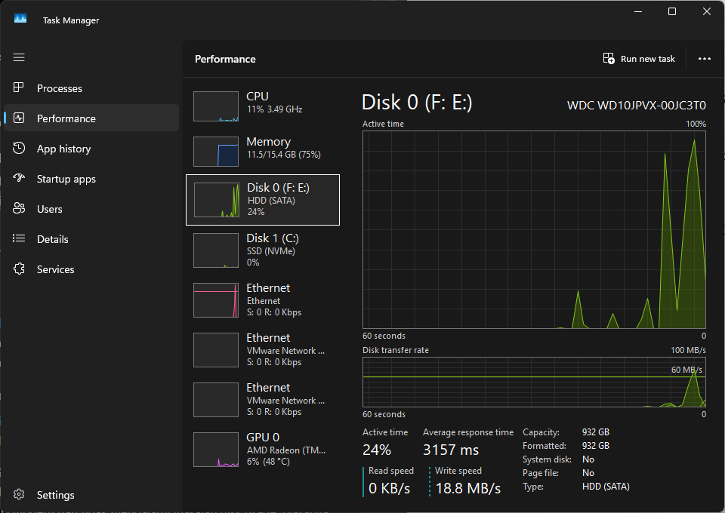Select the GPU 0 AMD Radeon thumbnail
The image size is (725, 513).
tap(216, 450)
